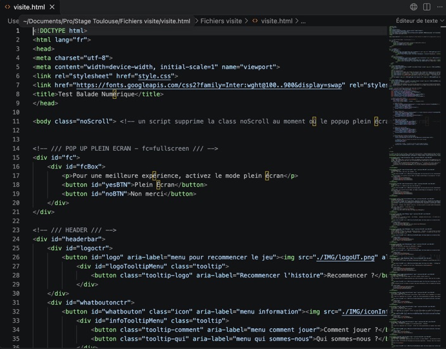Click the body class="noScroll" tag
The height and width of the screenshot is (349, 446).
tap(75, 122)
